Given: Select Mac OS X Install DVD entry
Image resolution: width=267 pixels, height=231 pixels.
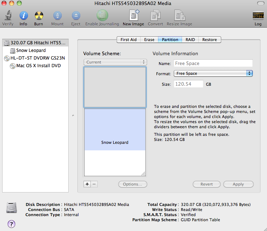Looking at the screenshot, I should [x=36, y=66].
